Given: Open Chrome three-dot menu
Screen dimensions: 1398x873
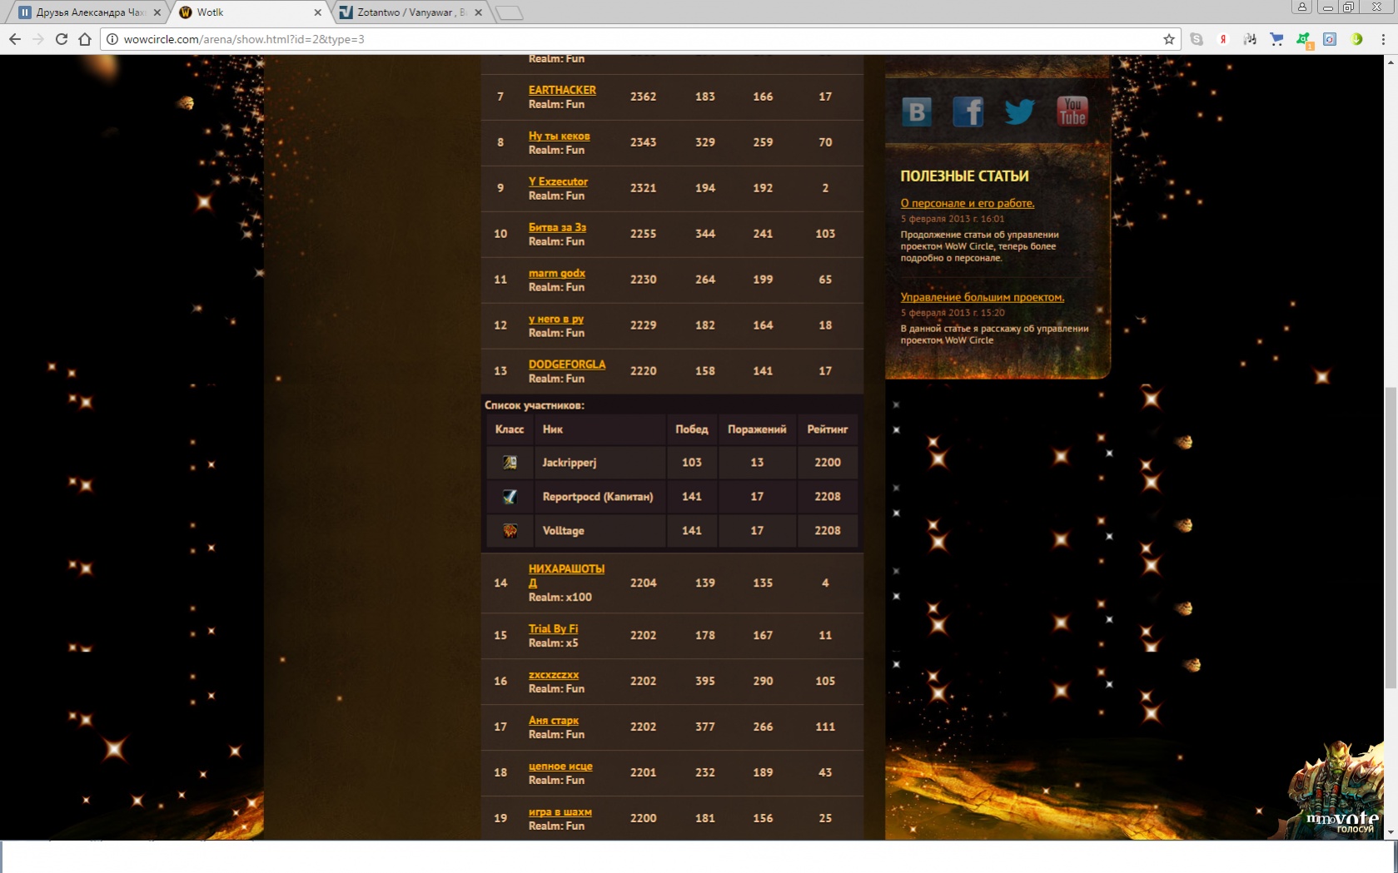Looking at the screenshot, I should [x=1383, y=39].
